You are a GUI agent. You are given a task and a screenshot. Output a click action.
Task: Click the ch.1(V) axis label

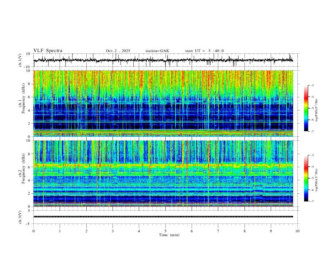(20, 60)
